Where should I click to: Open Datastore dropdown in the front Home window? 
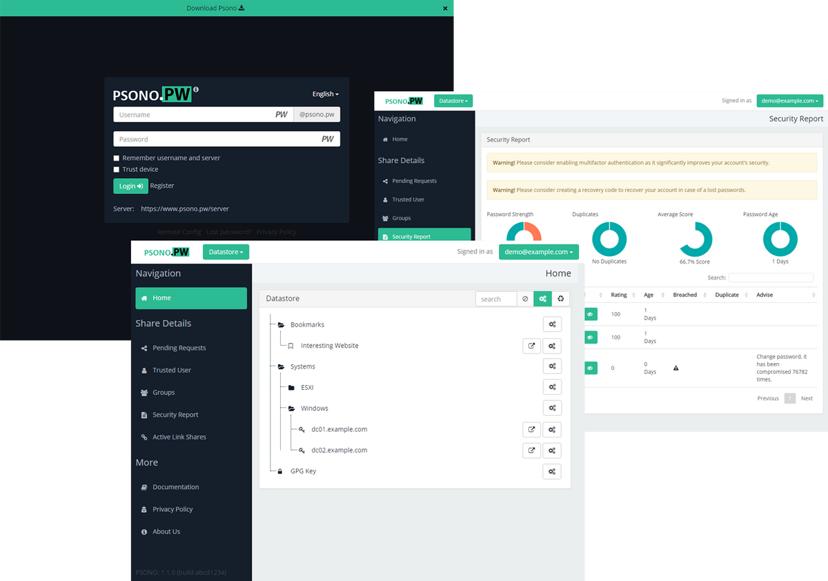[226, 252]
